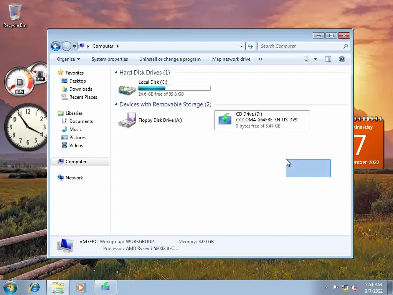Select Computer in navigation pane

[80, 162]
